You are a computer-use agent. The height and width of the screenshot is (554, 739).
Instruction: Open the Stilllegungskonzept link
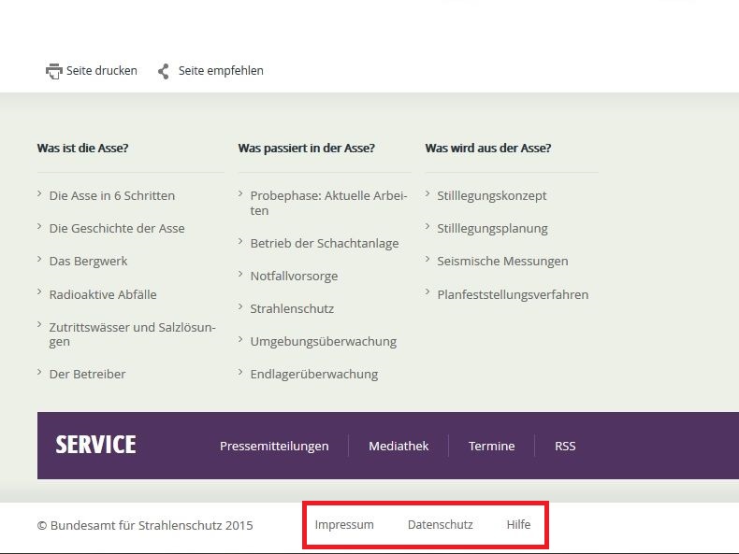(491, 196)
